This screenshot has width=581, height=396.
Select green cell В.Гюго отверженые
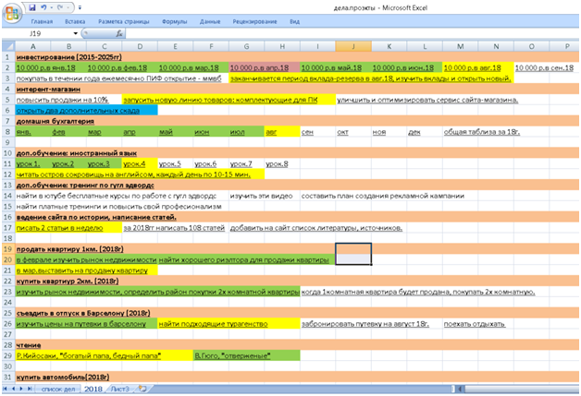pyautogui.click(x=246, y=356)
